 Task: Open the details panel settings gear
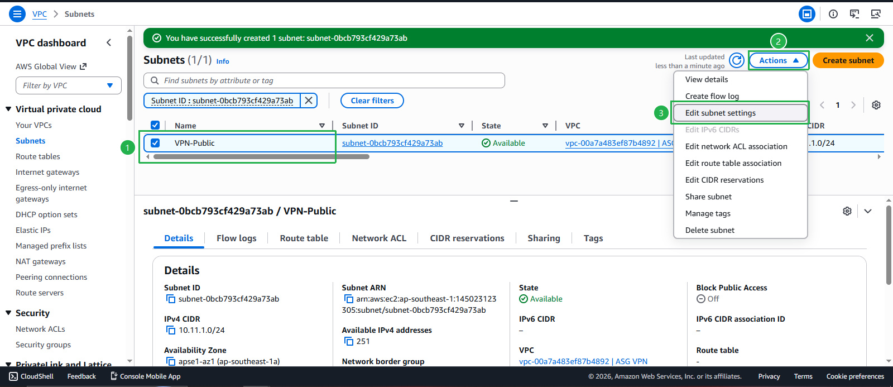pyautogui.click(x=847, y=211)
